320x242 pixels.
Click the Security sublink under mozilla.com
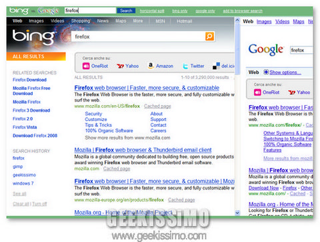(x=93, y=114)
